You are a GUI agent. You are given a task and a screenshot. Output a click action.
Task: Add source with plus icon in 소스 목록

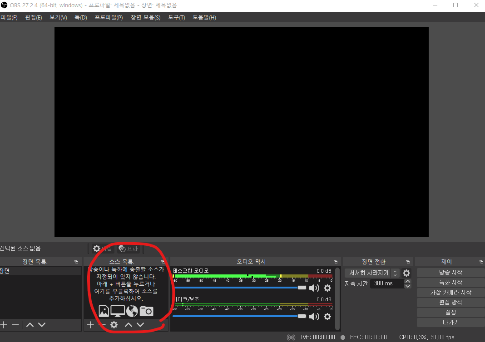[90, 325]
